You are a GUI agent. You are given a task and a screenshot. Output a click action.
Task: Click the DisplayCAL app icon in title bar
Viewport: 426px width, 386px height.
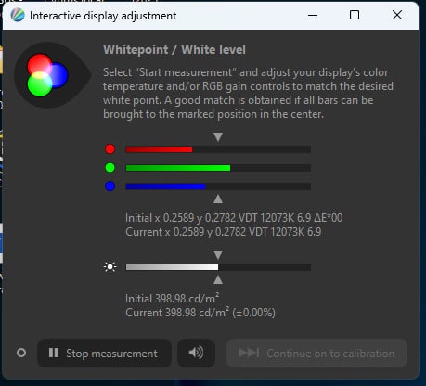[18, 15]
